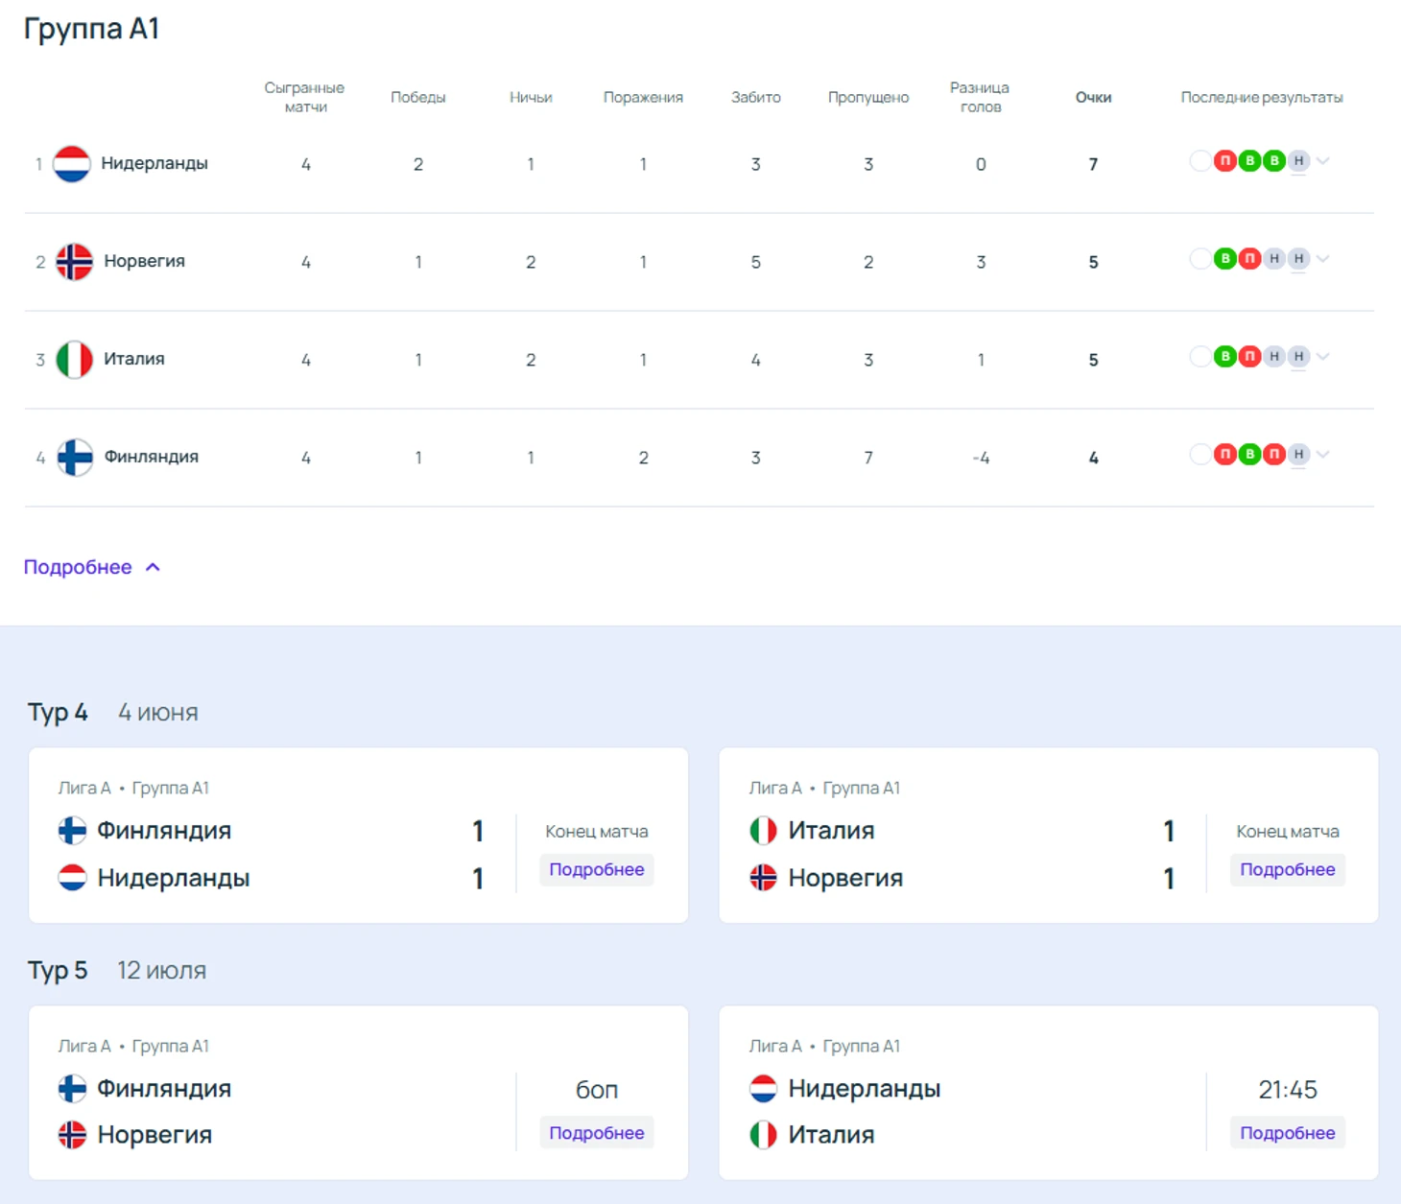Click Netherlands flag in Tour 5 match card
The width and height of the screenshot is (1401, 1204).
click(x=763, y=1089)
